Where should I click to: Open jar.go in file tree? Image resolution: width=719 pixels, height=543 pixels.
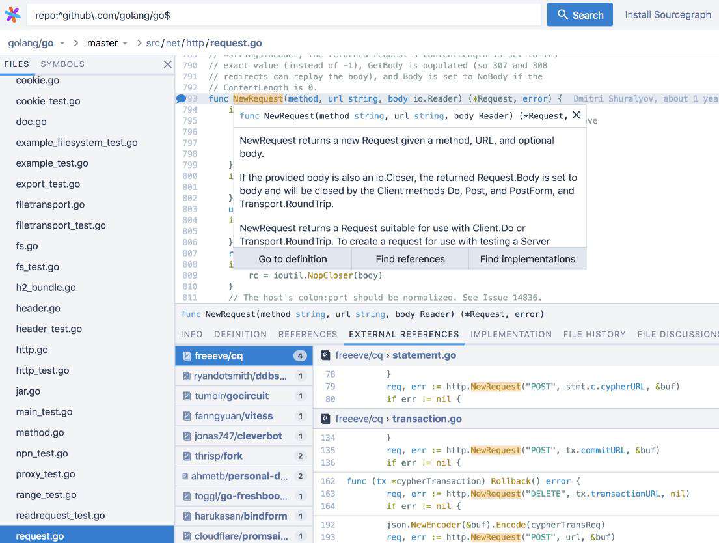[28, 391]
